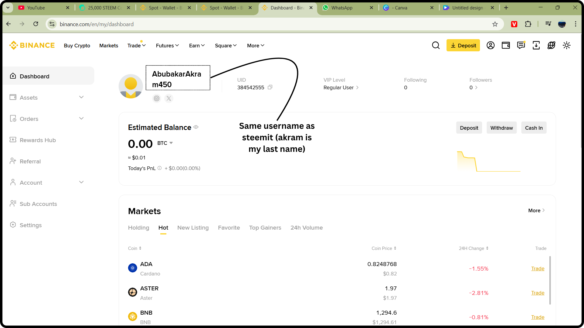Open the wallet icon in header
The image size is (584, 328).
click(x=506, y=45)
